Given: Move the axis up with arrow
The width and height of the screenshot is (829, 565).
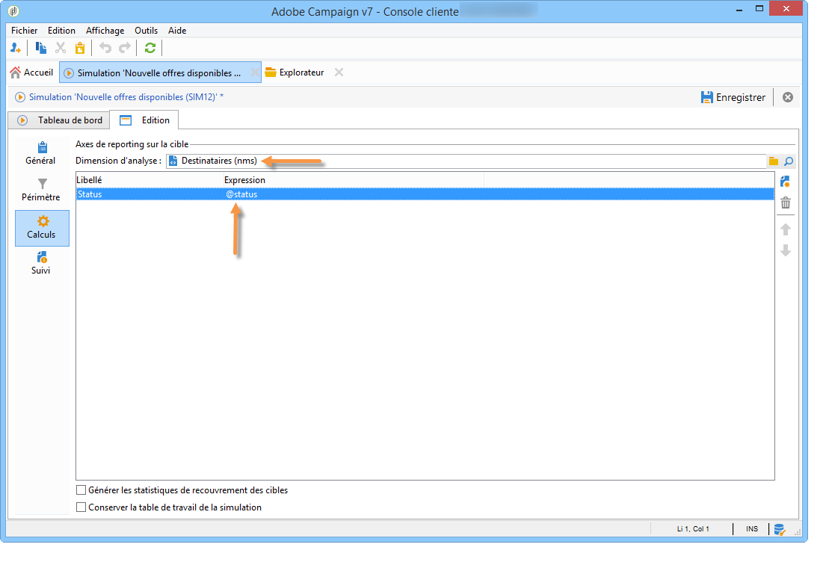Looking at the screenshot, I should [x=786, y=229].
